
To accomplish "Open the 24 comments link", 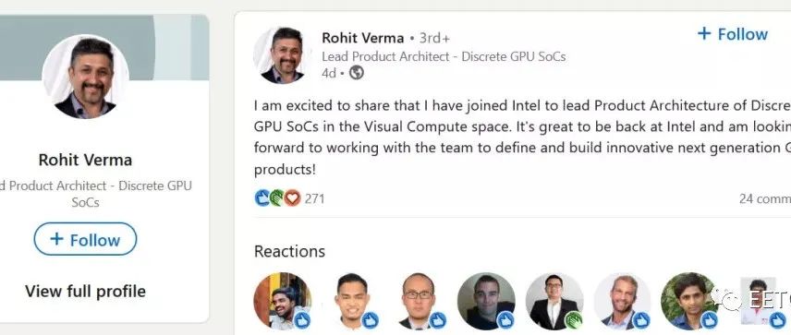I will (x=765, y=198).
